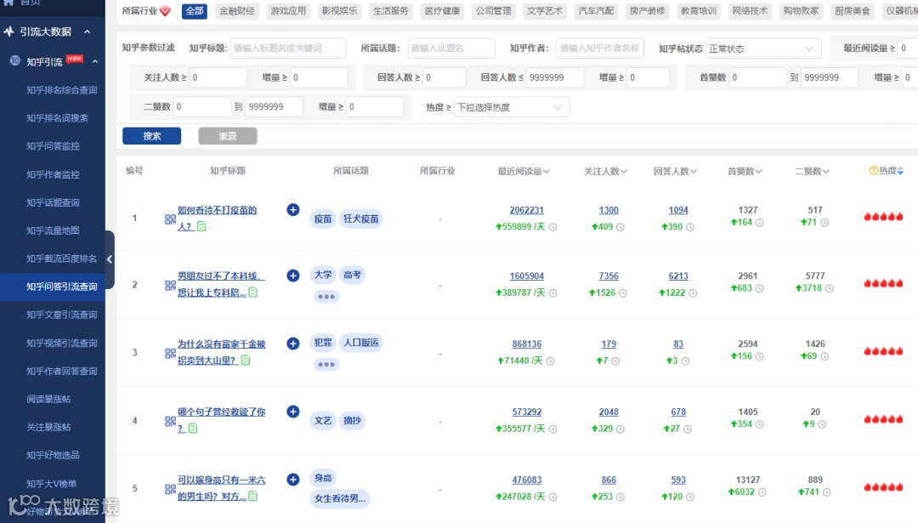This screenshot has height=523, width=918.
Task: Open QR code icon for 男朋友过不了本科线 row
Action: 170,285
